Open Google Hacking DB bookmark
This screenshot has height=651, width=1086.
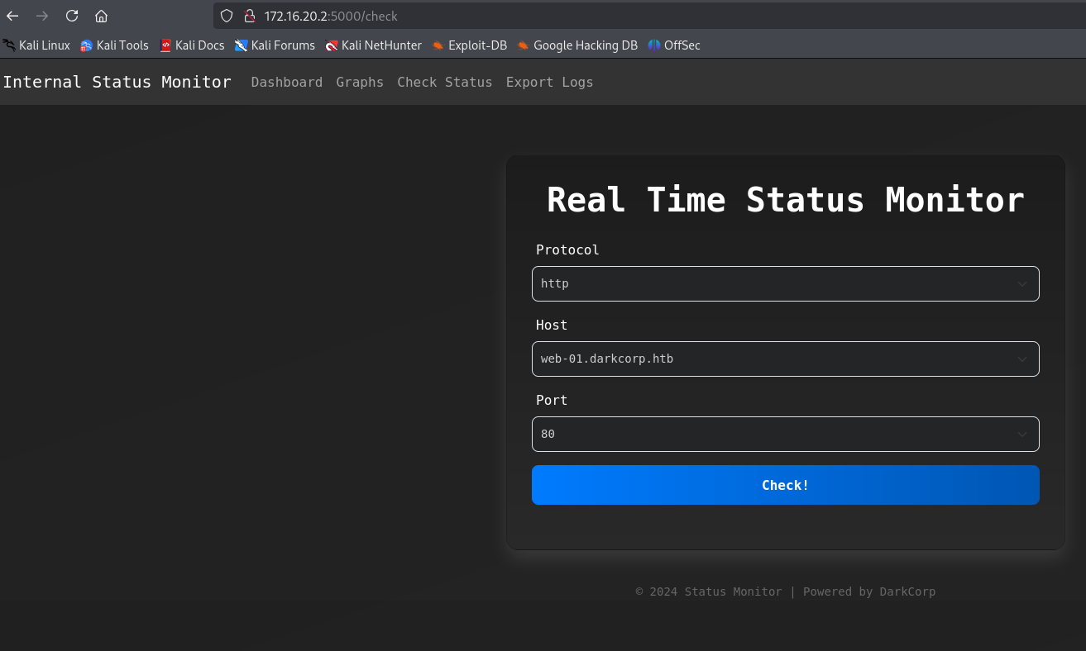click(577, 45)
